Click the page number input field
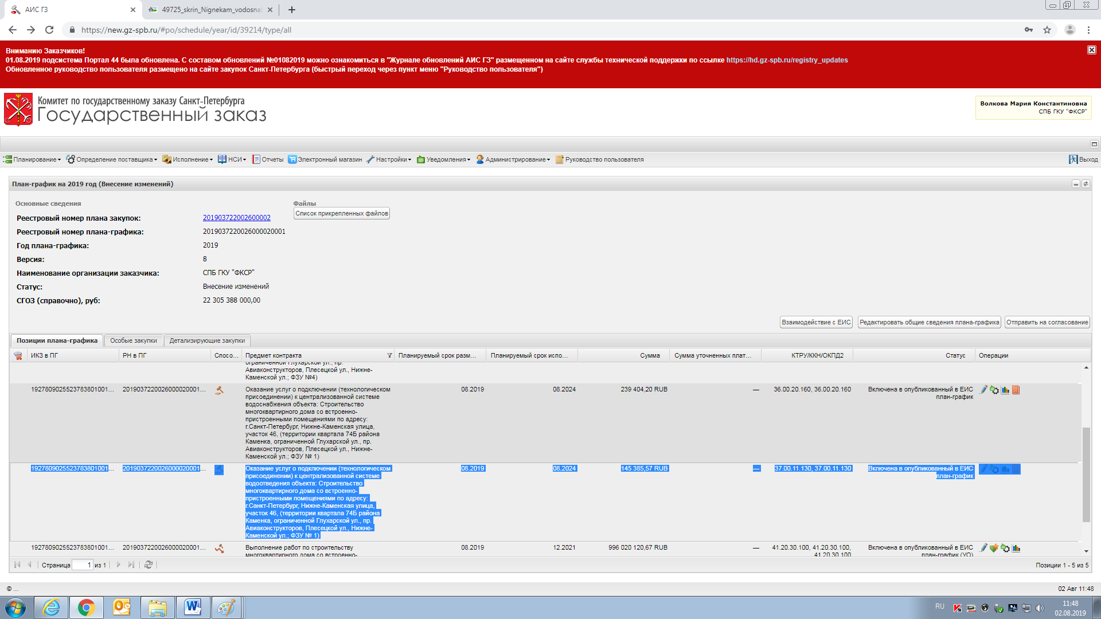This screenshot has height=619, width=1101. click(x=82, y=565)
